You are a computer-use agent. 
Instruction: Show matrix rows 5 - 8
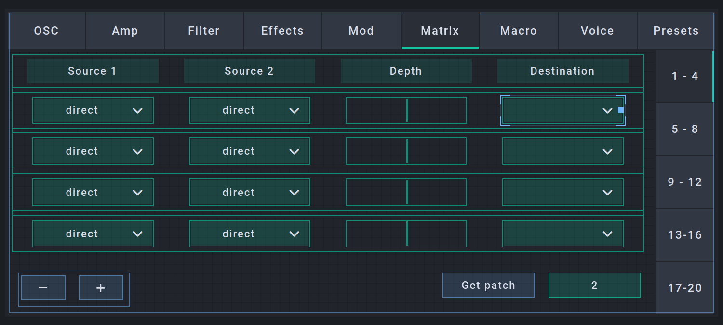pyautogui.click(x=684, y=129)
